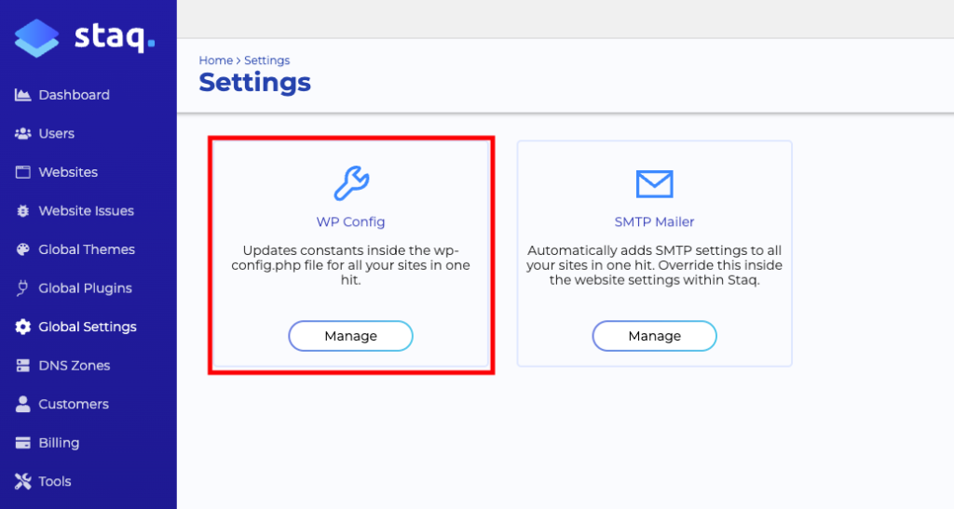Click the Users group icon
The width and height of the screenshot is (954, 509).
(23, 134)
